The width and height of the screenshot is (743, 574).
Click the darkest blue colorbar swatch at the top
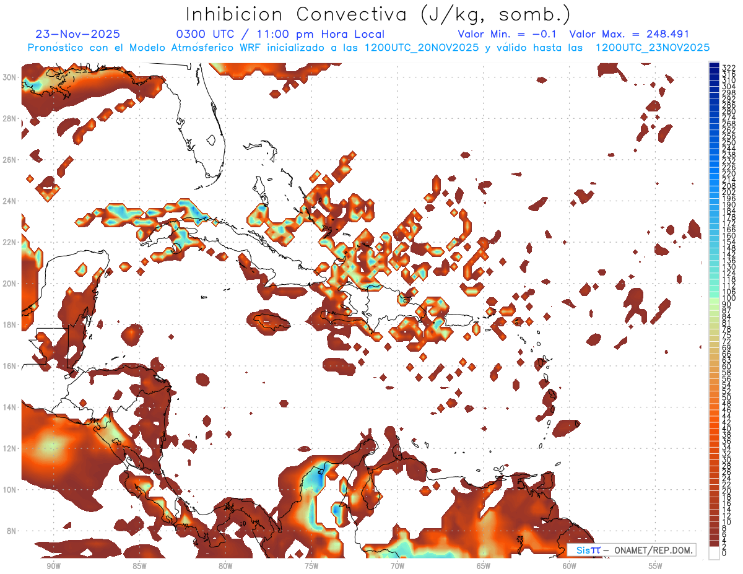pyautogui.click(x=714, y=65)
